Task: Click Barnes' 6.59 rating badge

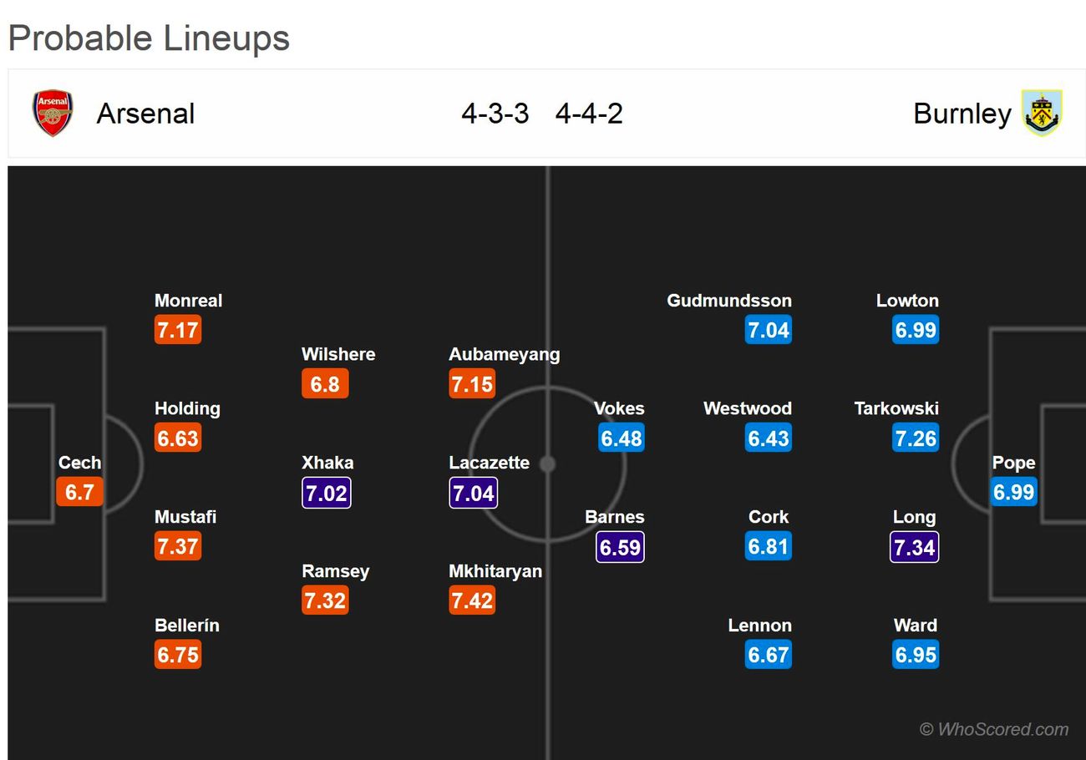Action: click(620, 547)
